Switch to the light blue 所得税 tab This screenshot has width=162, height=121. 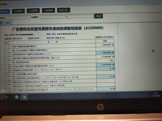(8, 22)
